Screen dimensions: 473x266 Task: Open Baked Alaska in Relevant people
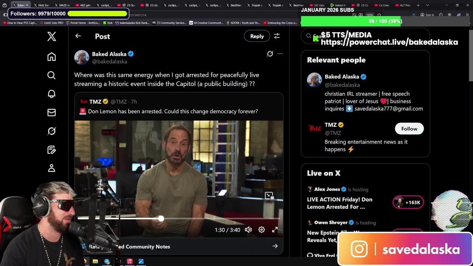click(x=342, y=76)
